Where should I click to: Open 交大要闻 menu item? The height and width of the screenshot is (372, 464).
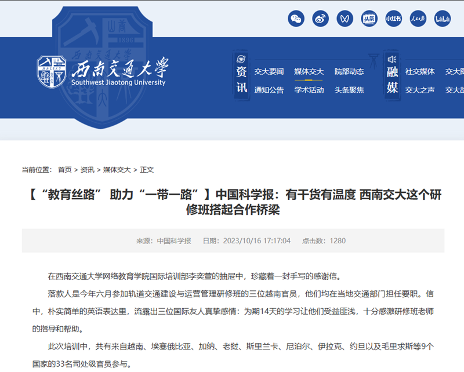point(269,72)
